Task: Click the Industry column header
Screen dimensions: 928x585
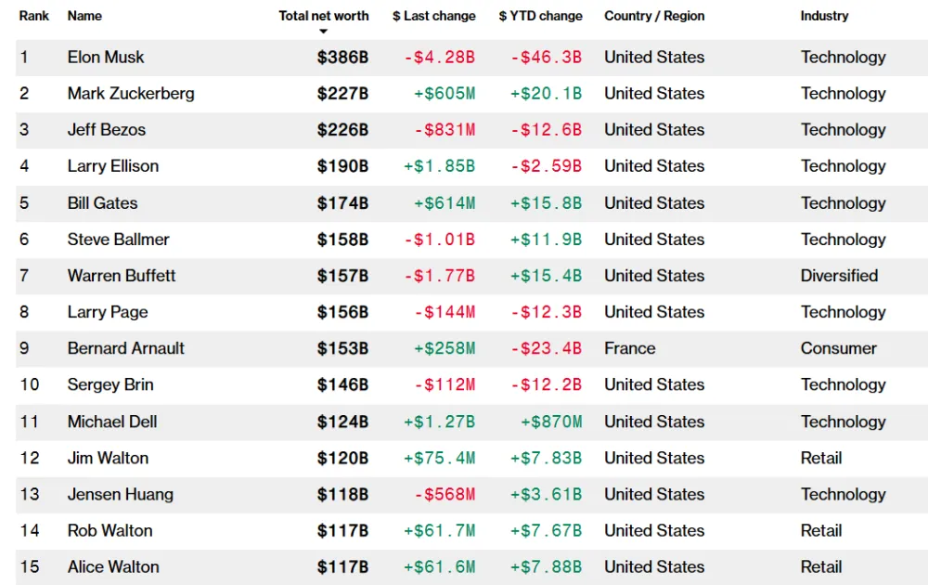Action: [x=824, y=16]
